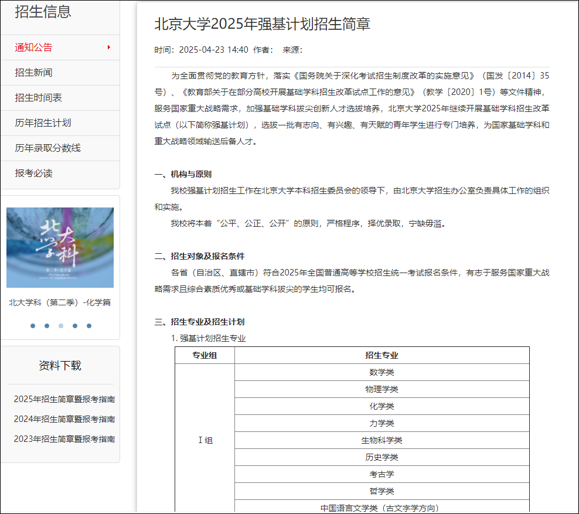Click the red arrow beside 通知公告
This screenshot has height=514, width=579.
(x=109, y=47)
